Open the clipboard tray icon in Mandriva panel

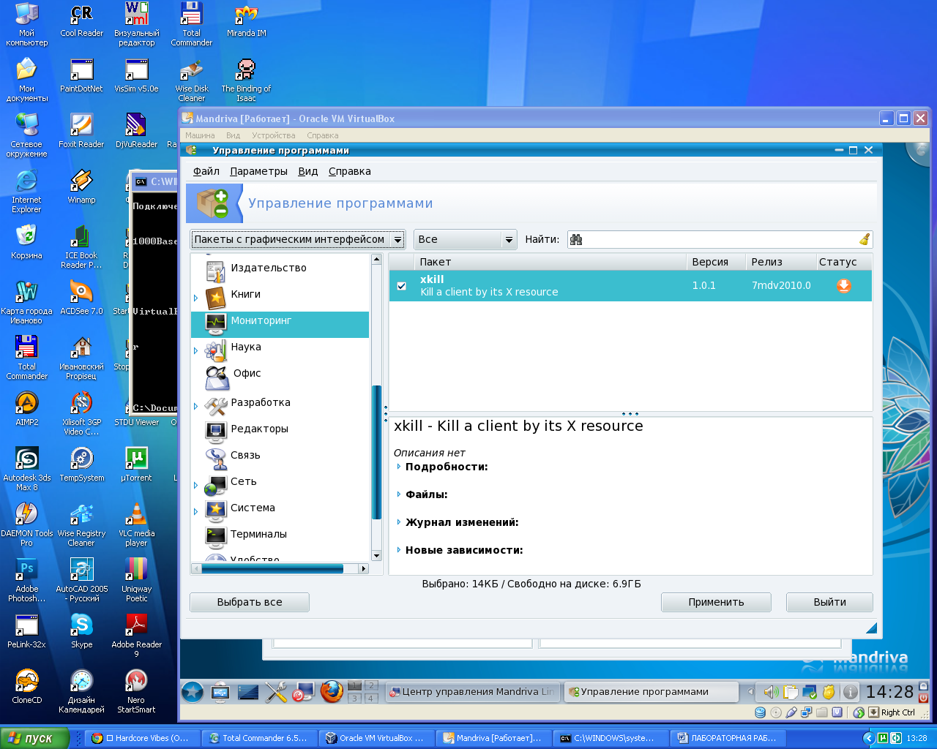pyautogui.click(x=790, y=691)
